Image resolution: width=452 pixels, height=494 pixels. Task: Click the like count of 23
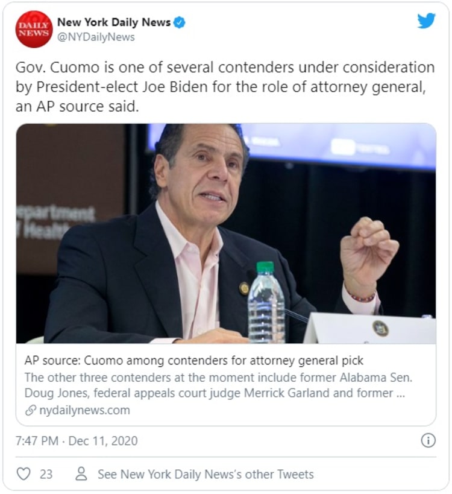coord(46,474)
